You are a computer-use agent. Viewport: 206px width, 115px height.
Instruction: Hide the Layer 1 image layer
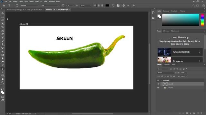click(158, 88)
